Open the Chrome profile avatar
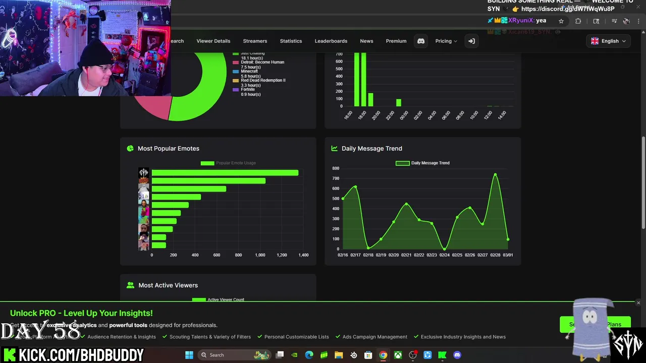Screen dimensions: 646x363 (626, 21)
